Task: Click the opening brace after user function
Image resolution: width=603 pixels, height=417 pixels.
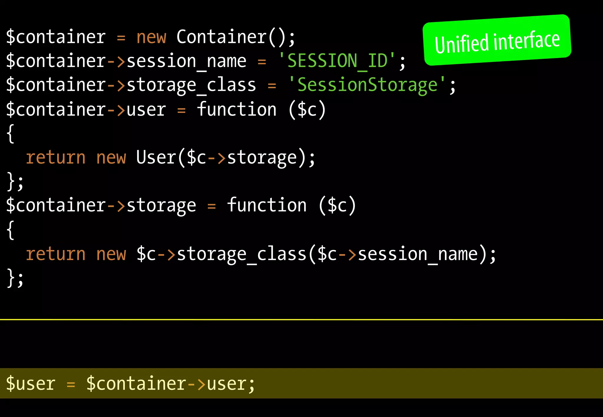Action: point(10,134)
